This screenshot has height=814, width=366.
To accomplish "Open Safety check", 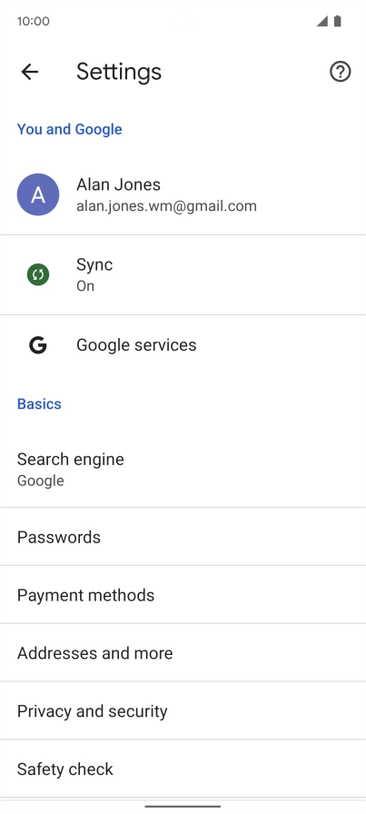I will [x=183, y=769].
